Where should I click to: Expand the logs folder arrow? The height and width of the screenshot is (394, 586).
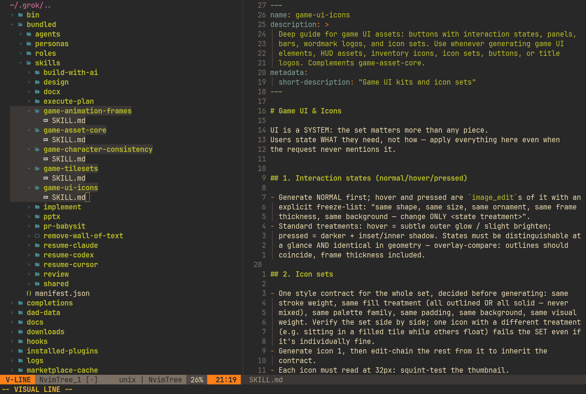[12, 361]
